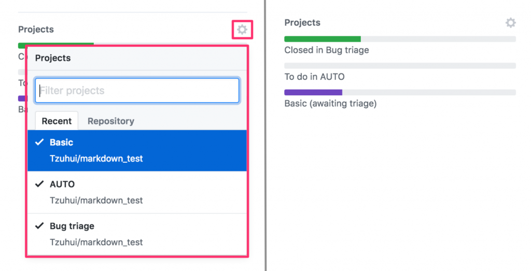Uncheck the Basic project checkmark
The height and width of the screenshot is (271, 531).
[39, 142]
